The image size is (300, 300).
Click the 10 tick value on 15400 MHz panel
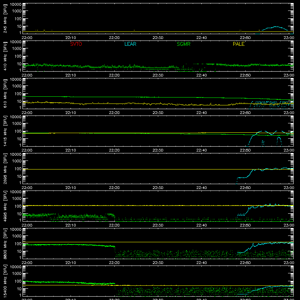(x=19, y=289)
